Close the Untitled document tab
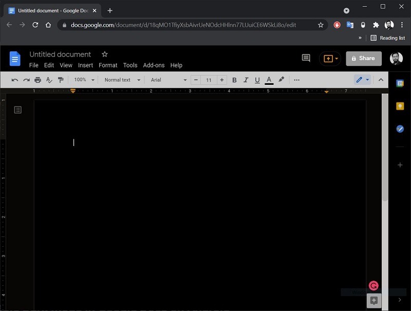 coord(95,11)
